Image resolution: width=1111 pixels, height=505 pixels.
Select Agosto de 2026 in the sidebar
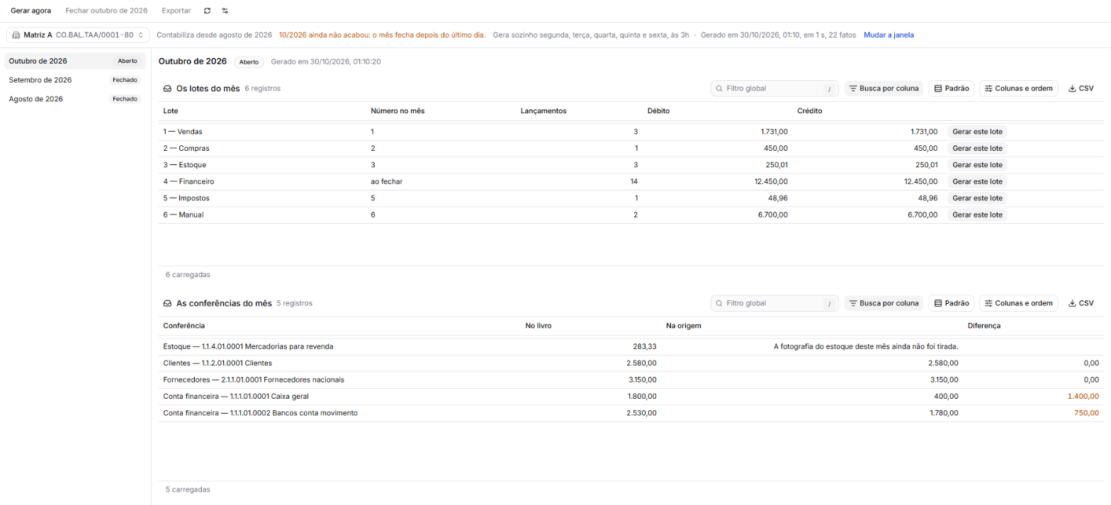[75, 99]
